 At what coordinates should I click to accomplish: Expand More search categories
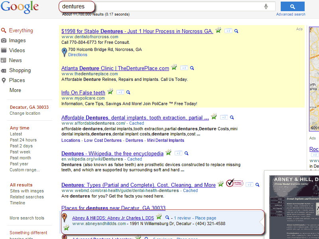pyautogui.click(x=15, y=90)
